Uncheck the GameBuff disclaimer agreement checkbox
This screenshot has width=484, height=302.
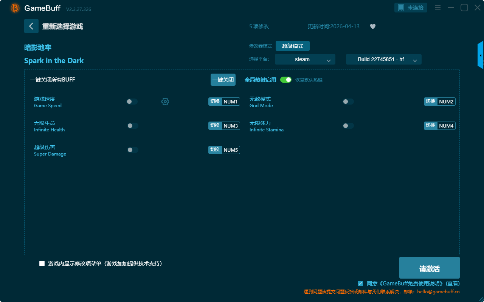click(360, 284)
